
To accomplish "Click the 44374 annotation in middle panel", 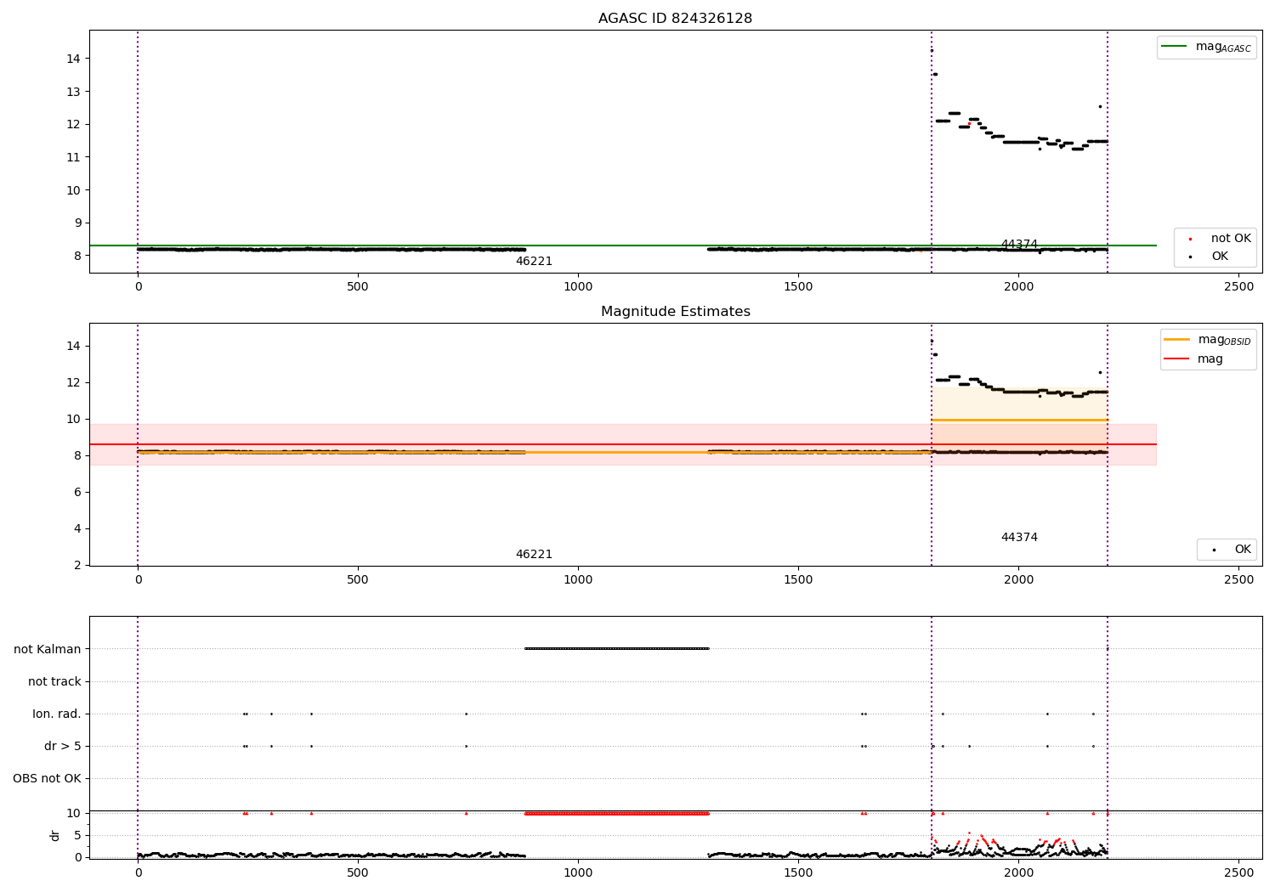I will (1019, 538).
